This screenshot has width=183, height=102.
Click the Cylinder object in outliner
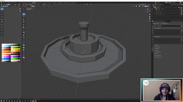tap(159, 9)
